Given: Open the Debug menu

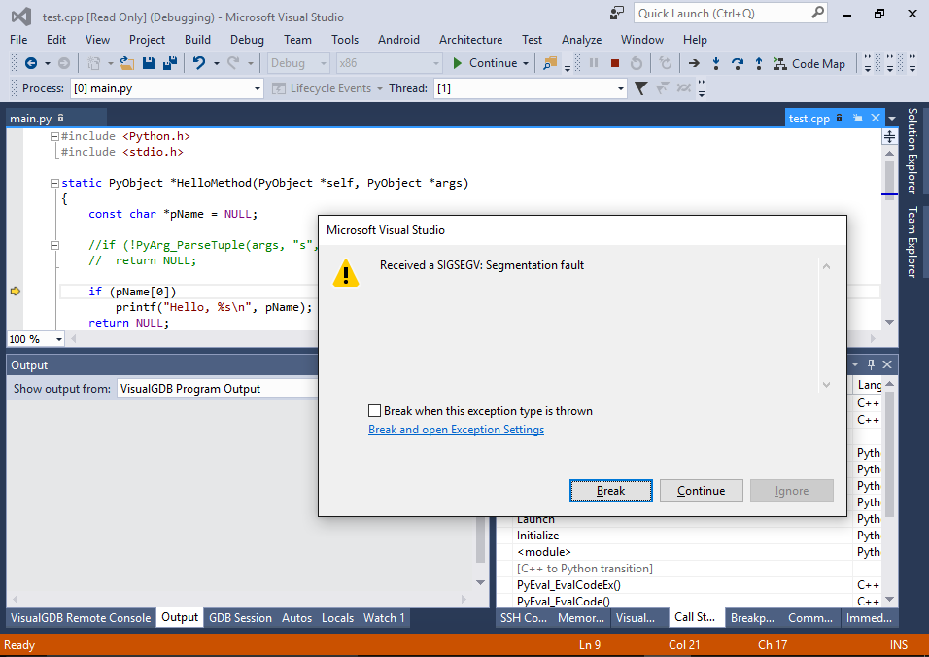Looking at the screenshot, I should tap(247, 40).
